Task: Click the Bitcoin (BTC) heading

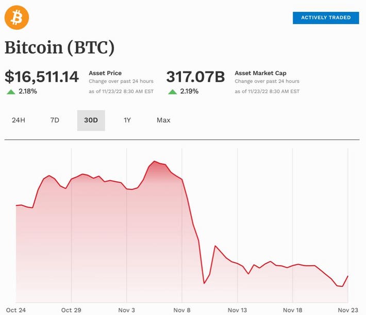Action: click(59, 47)
